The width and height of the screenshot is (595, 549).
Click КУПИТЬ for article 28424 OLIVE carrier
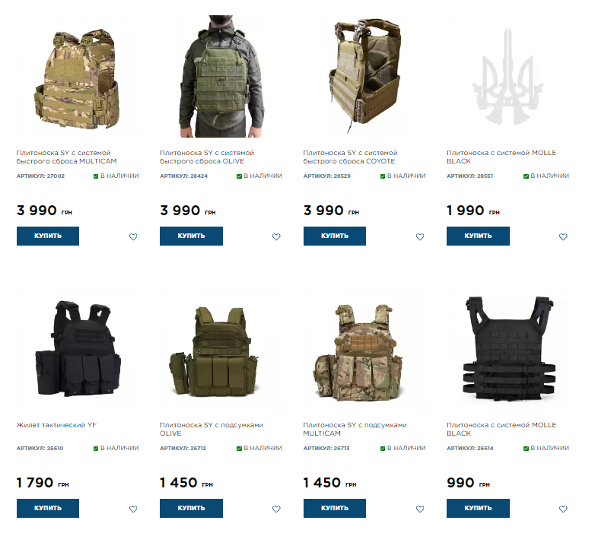coord(191,236)
